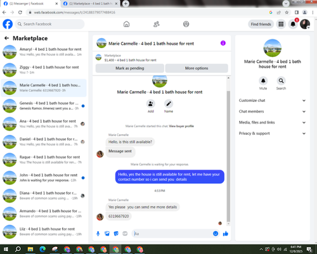Screen dimensions: 317x254
Task: Open the Amaryl conversation
Action: coord(44,52)
